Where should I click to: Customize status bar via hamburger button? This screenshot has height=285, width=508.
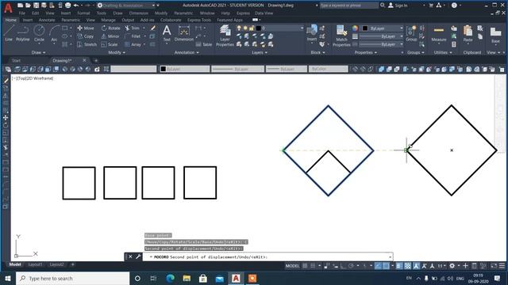tap(502, 266)
